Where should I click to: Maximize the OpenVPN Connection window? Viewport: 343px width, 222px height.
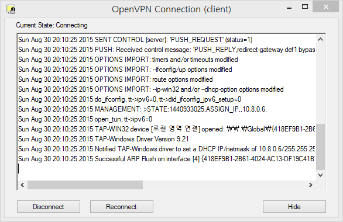pos(305,7)
